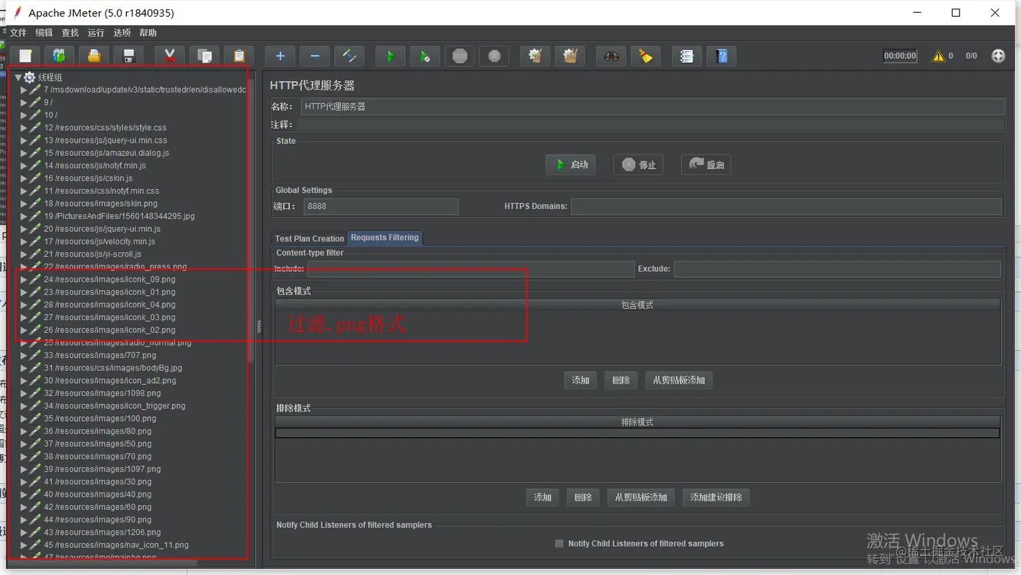
Task: Select 16 /resources/js/cskin.js tree item
Action: (88, 178)
